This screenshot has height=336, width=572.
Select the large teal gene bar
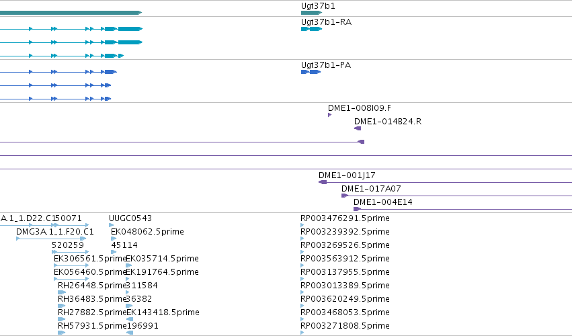coord(71,13)
